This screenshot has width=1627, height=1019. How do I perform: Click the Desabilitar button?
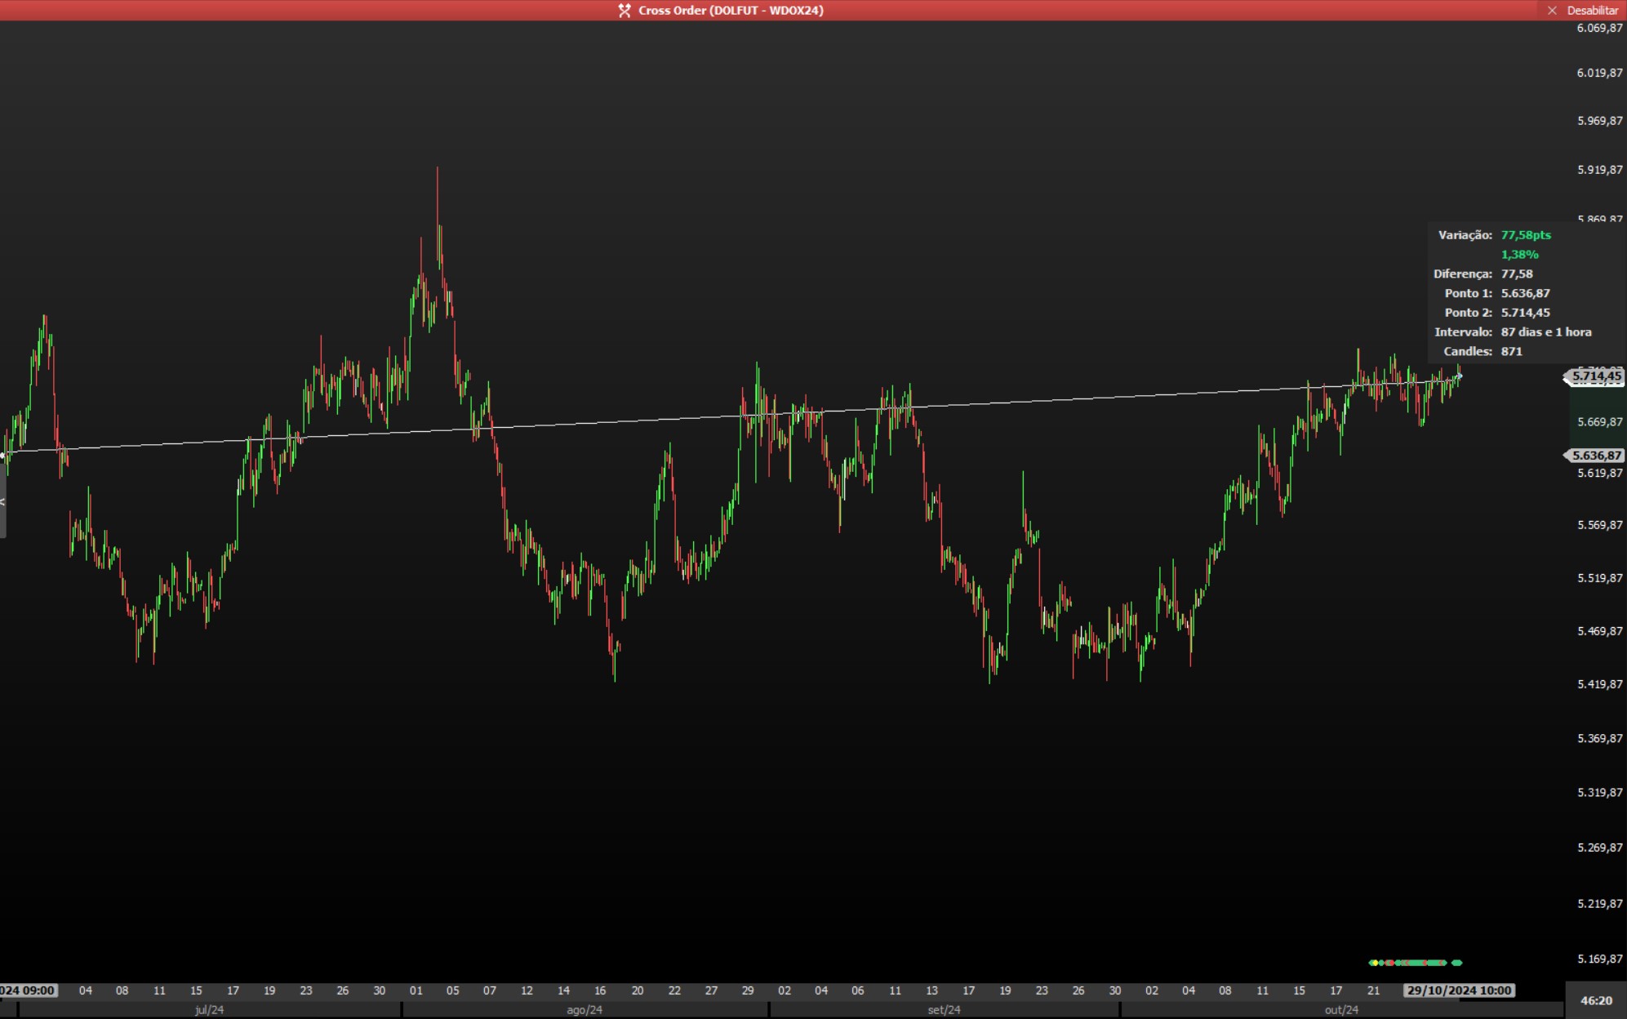coord(1592,11)
